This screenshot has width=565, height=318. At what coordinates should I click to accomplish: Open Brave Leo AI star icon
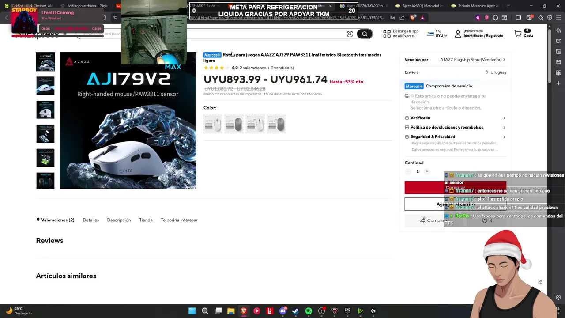[540, 18]
